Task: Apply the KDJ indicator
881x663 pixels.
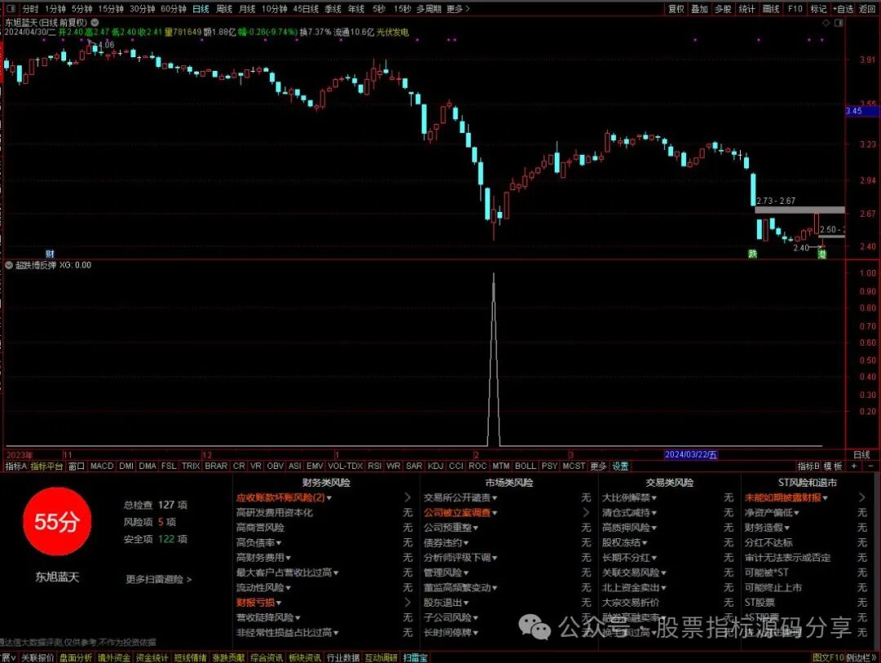Action: point(436,466)
